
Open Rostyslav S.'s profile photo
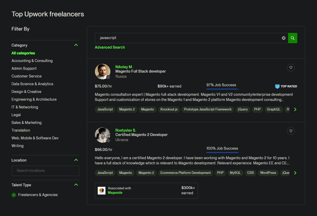[x=102, y=135]
